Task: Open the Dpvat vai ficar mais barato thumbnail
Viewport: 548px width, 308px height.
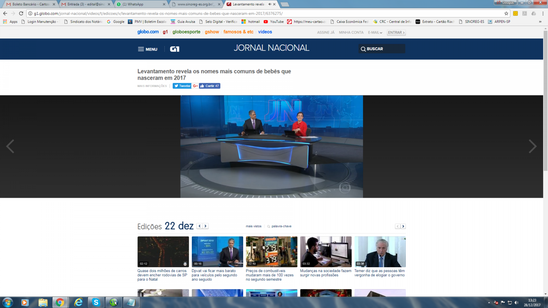Action: click(217, 252)
